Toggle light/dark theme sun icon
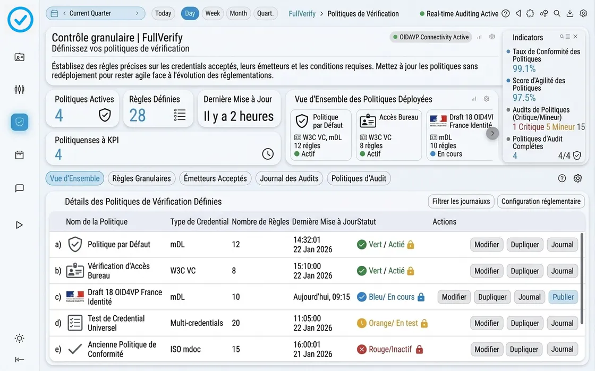This screenshot has width=595, height=371. (20, 338)
